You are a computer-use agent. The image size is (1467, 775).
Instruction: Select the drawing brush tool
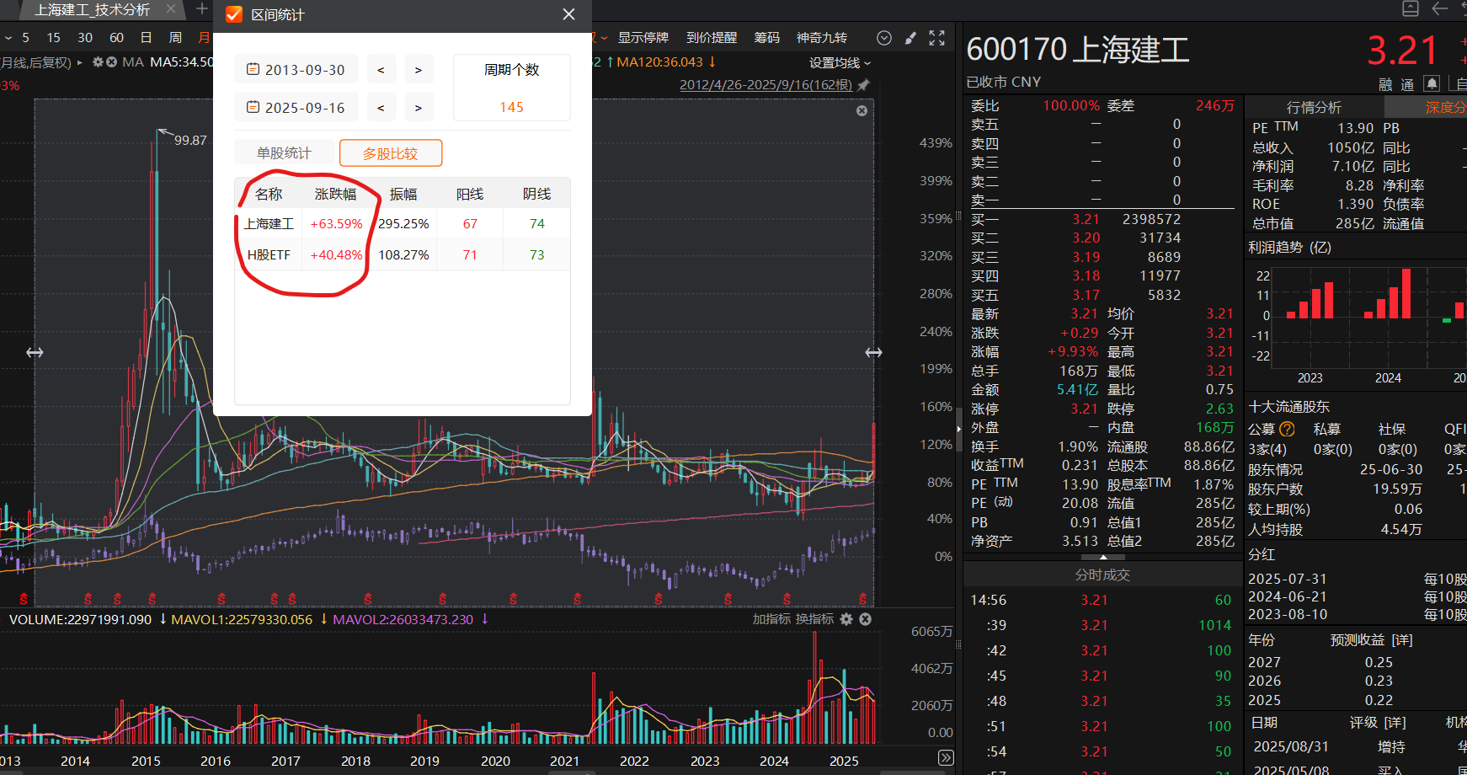[910, 37]
